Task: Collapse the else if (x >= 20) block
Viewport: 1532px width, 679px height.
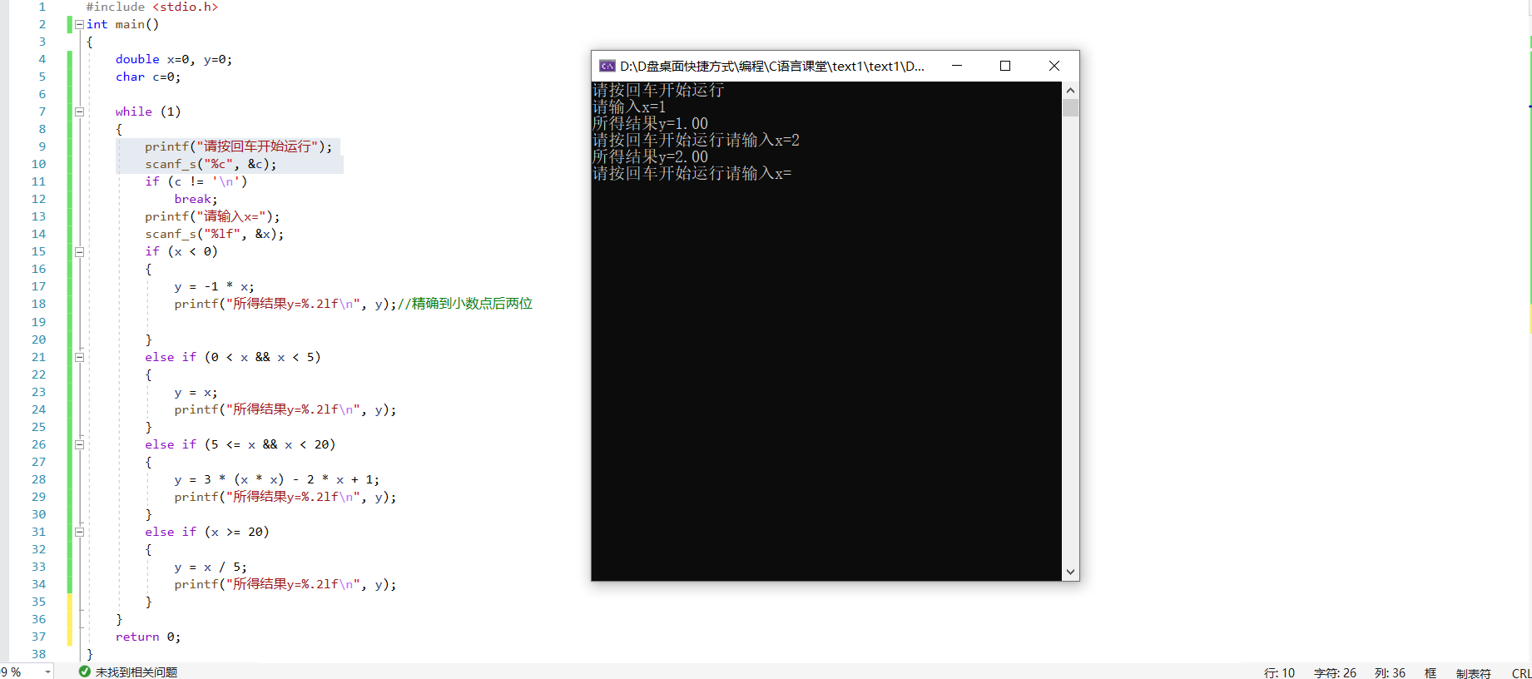Action: coord(79,532)
